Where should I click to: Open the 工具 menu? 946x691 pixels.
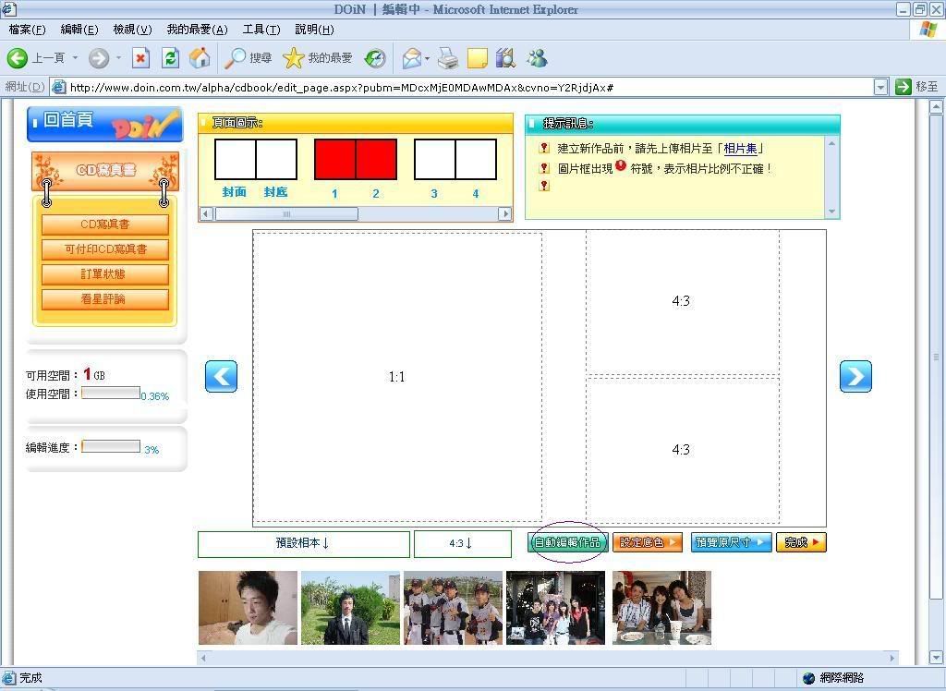pos(261,30)
